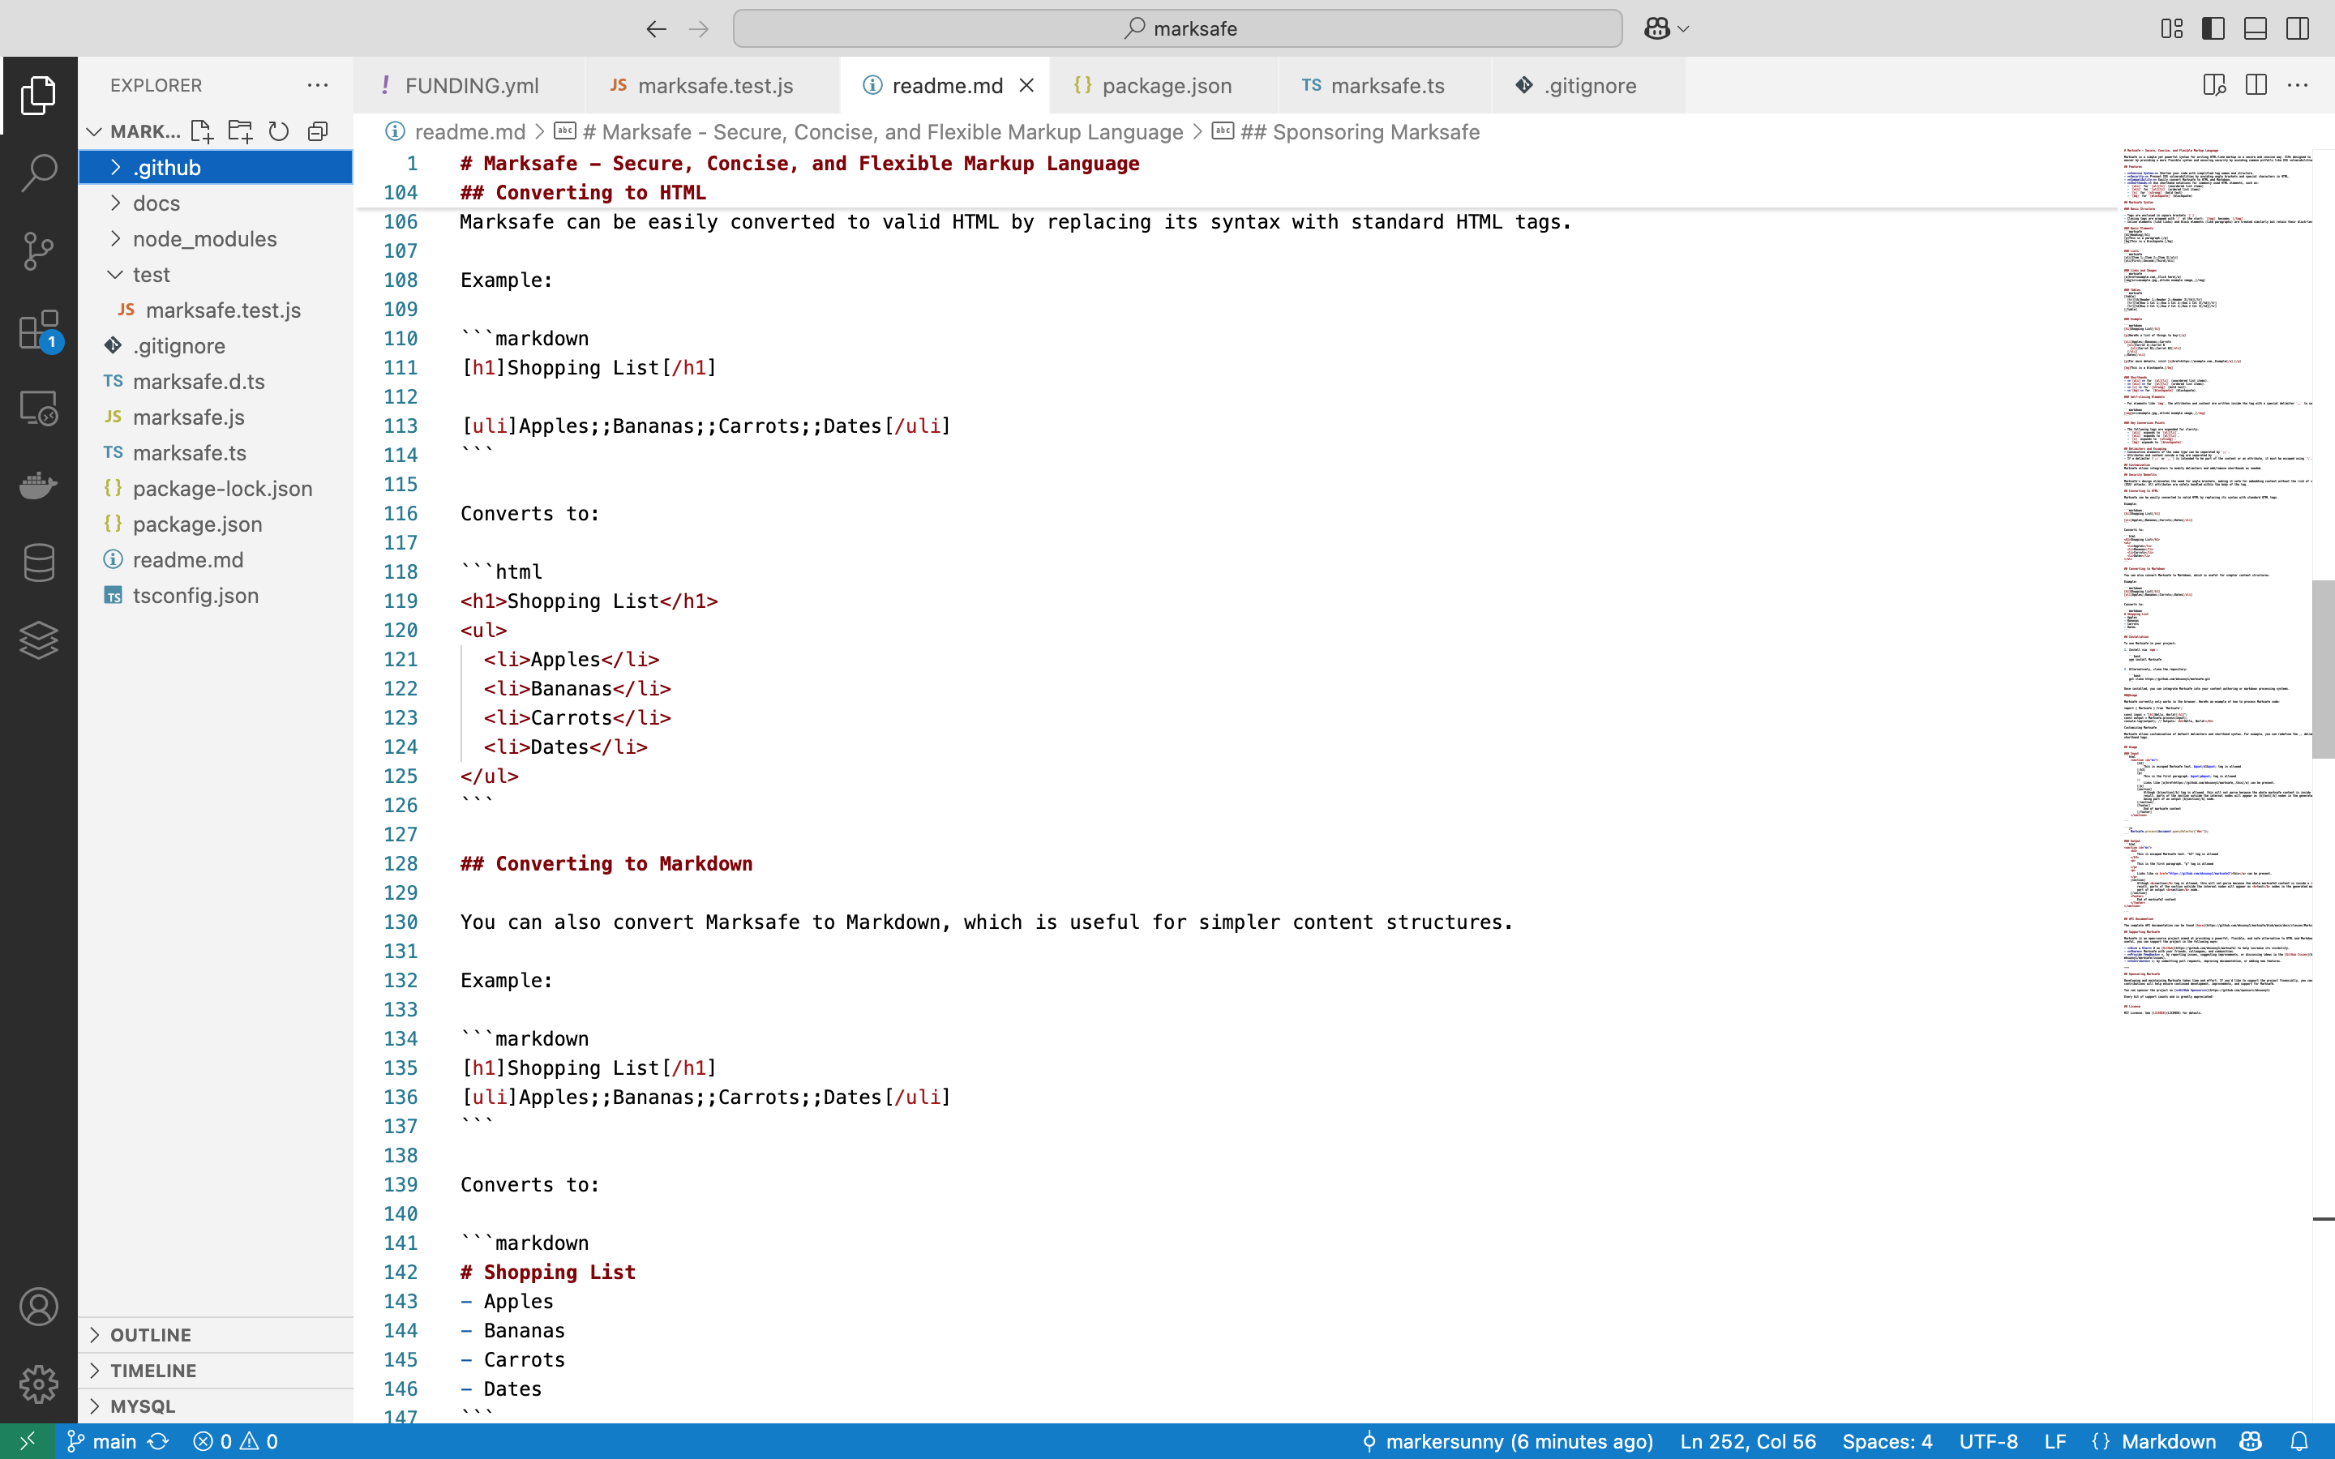Click the New File icon in Explorer
This screenshot has width=2335, height=1459.
(x=201, y=131)
